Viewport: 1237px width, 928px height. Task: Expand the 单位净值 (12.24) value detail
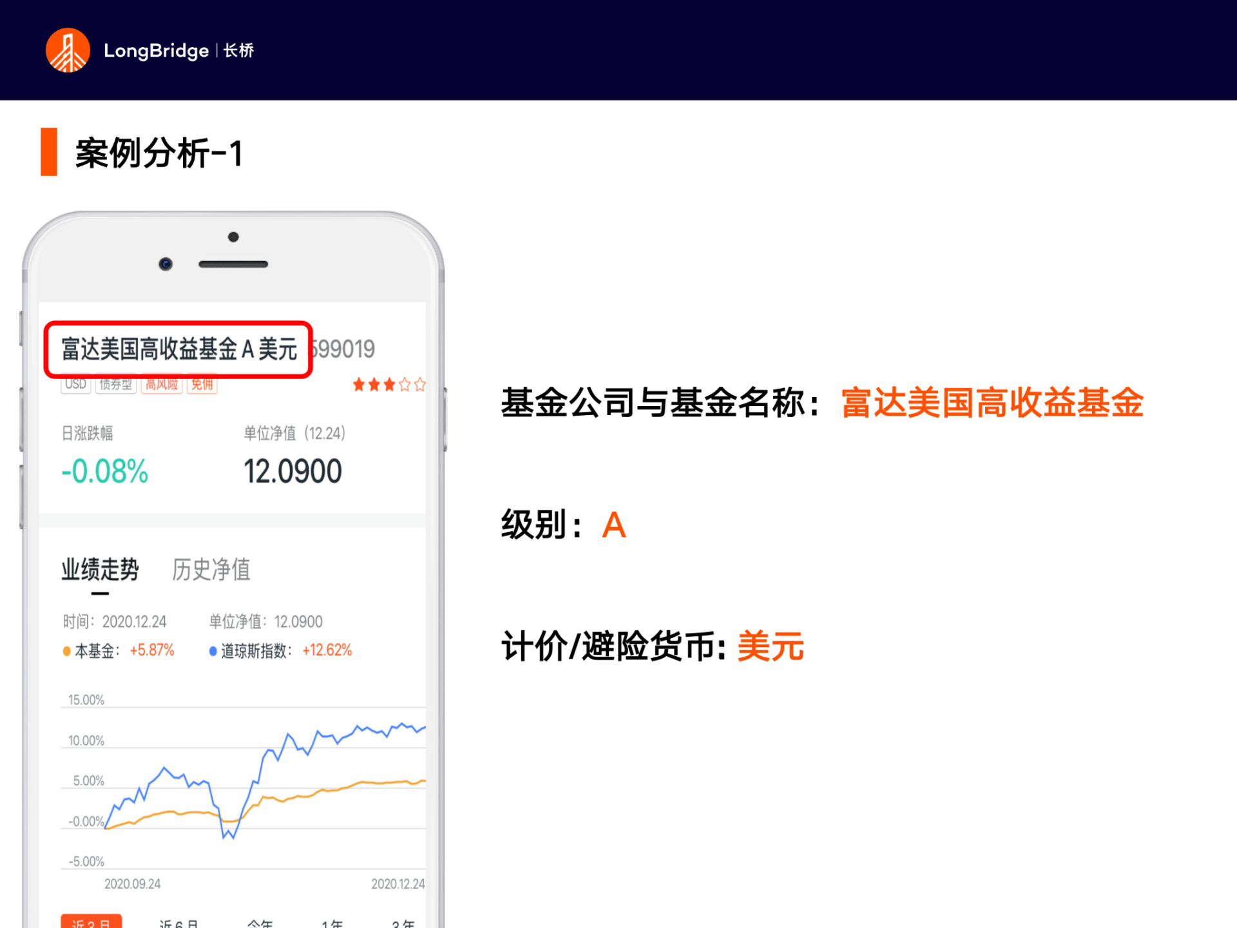pyautogui.click(x=295, y=434)
